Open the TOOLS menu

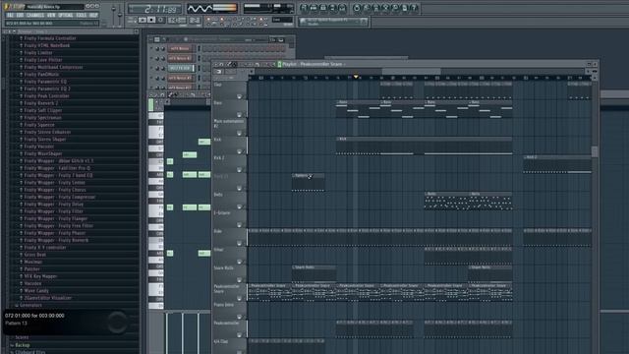82,16
